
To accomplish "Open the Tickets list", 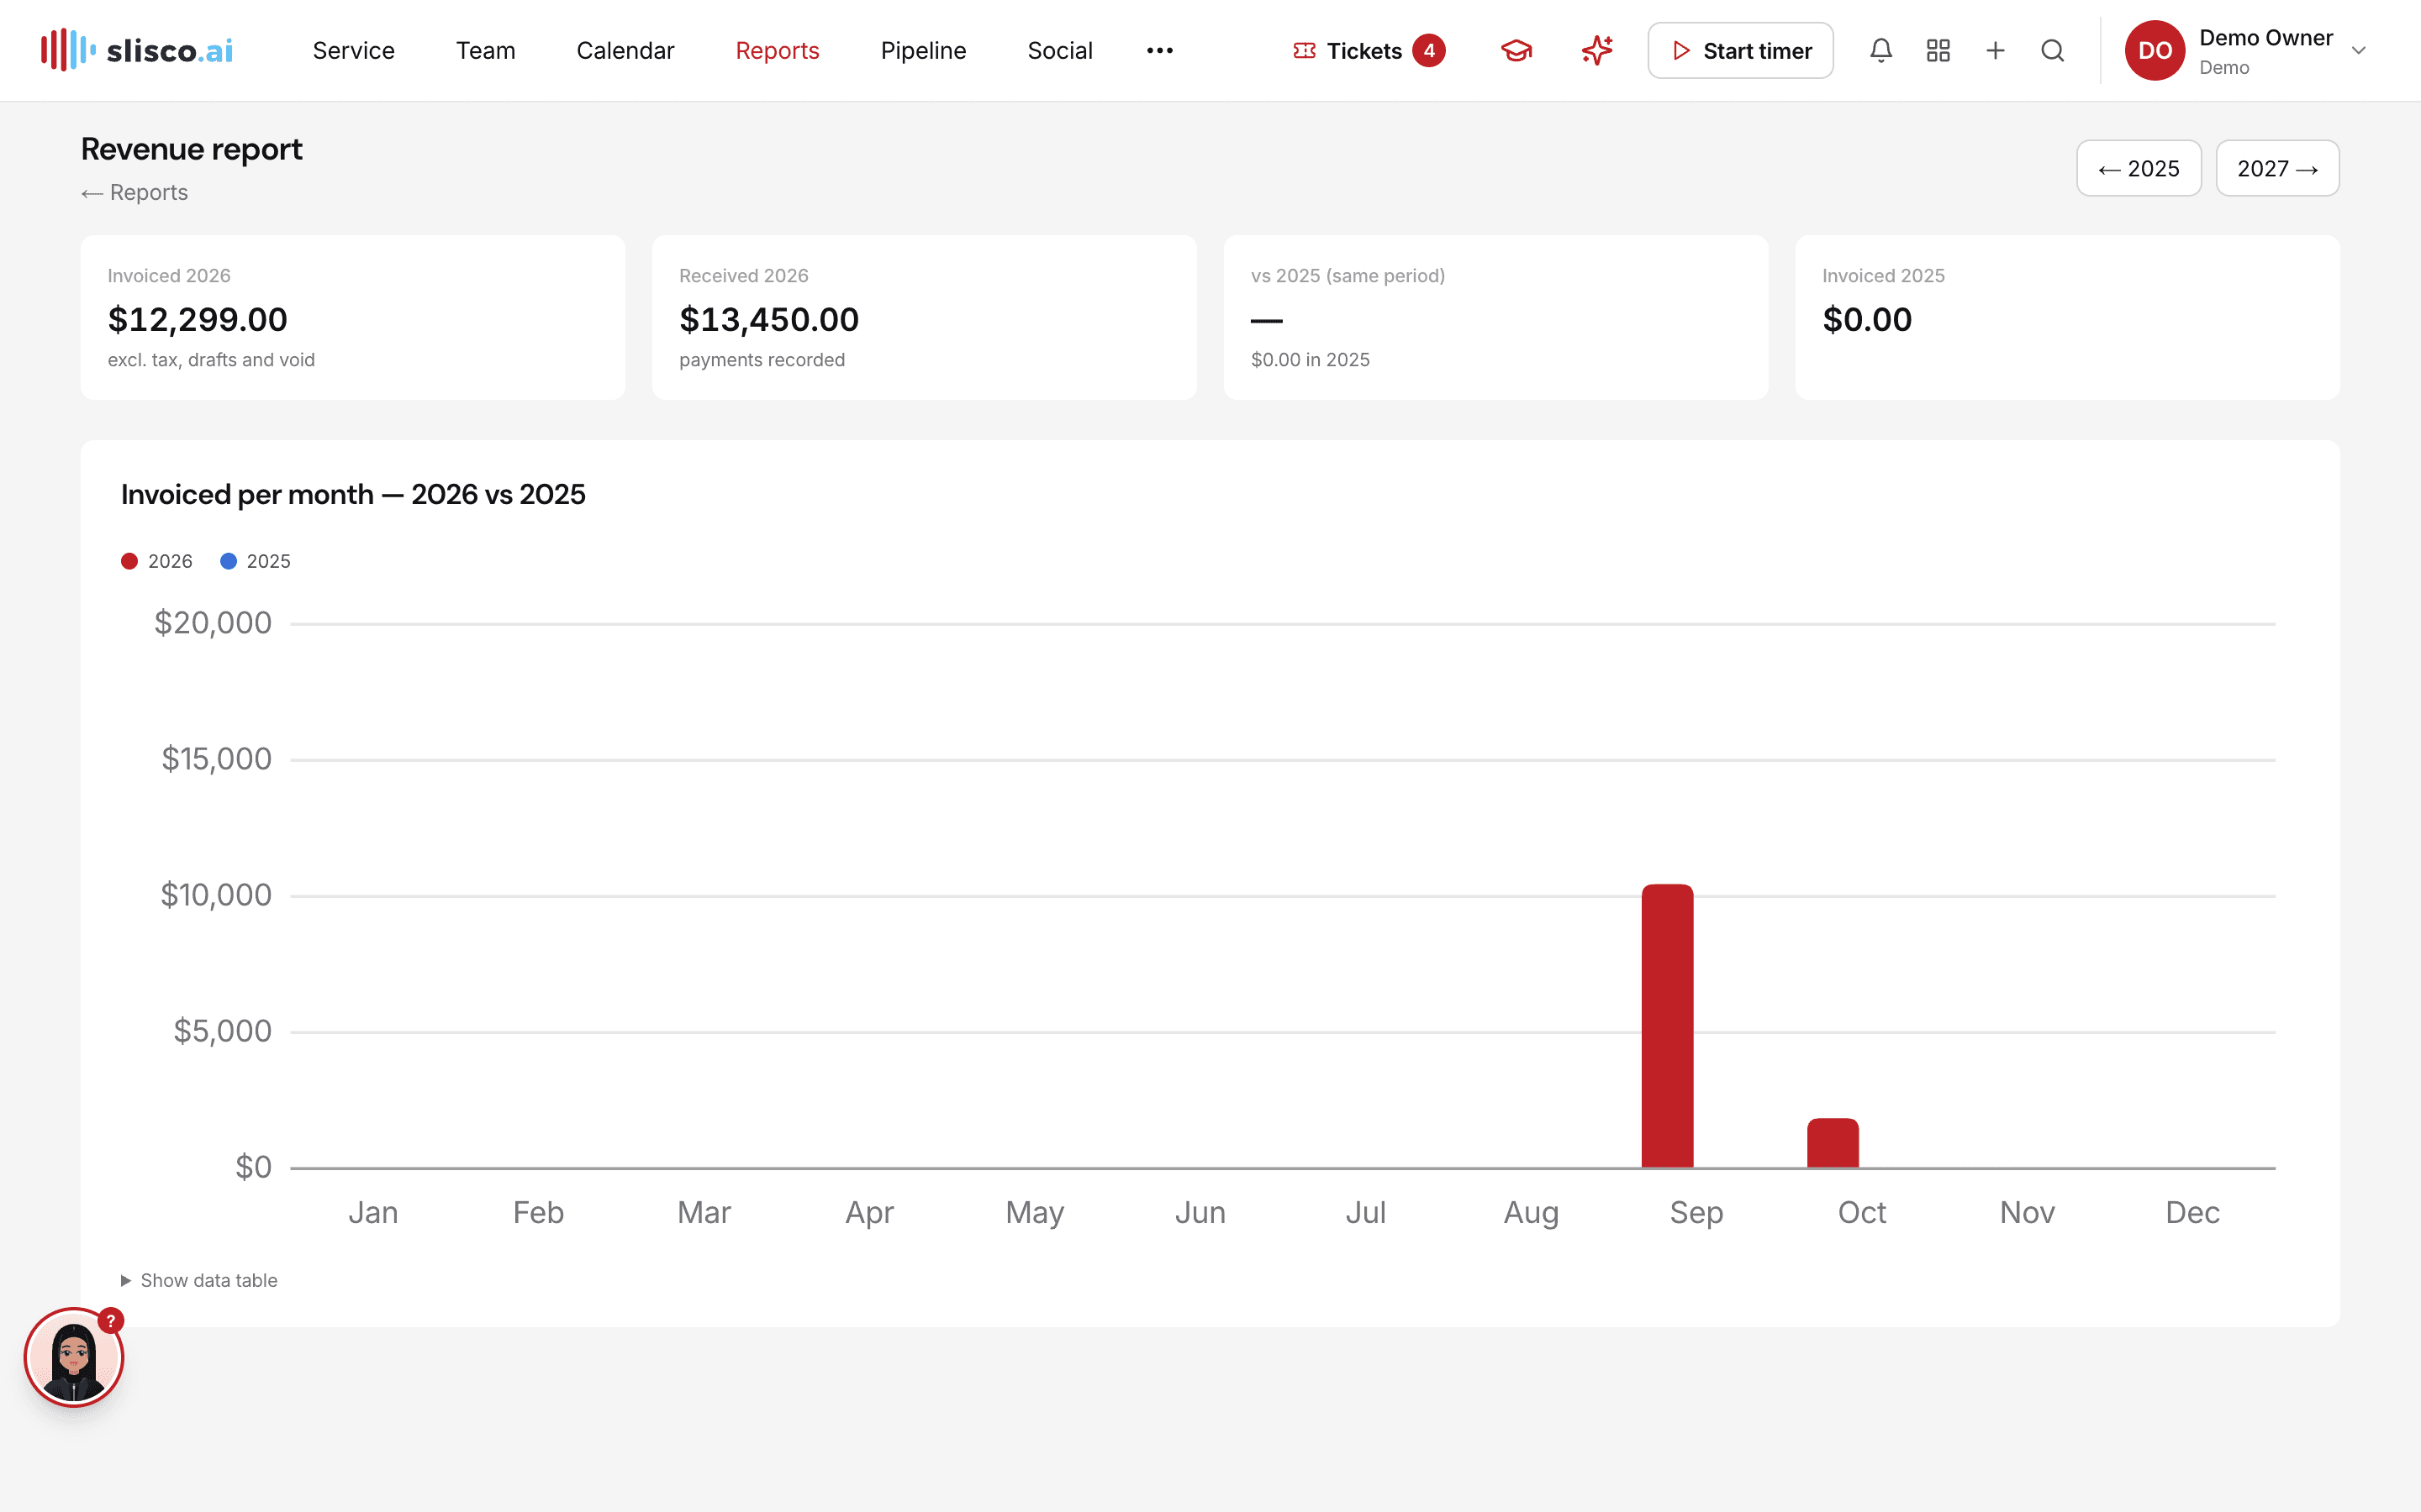I will pos(1368,50).
